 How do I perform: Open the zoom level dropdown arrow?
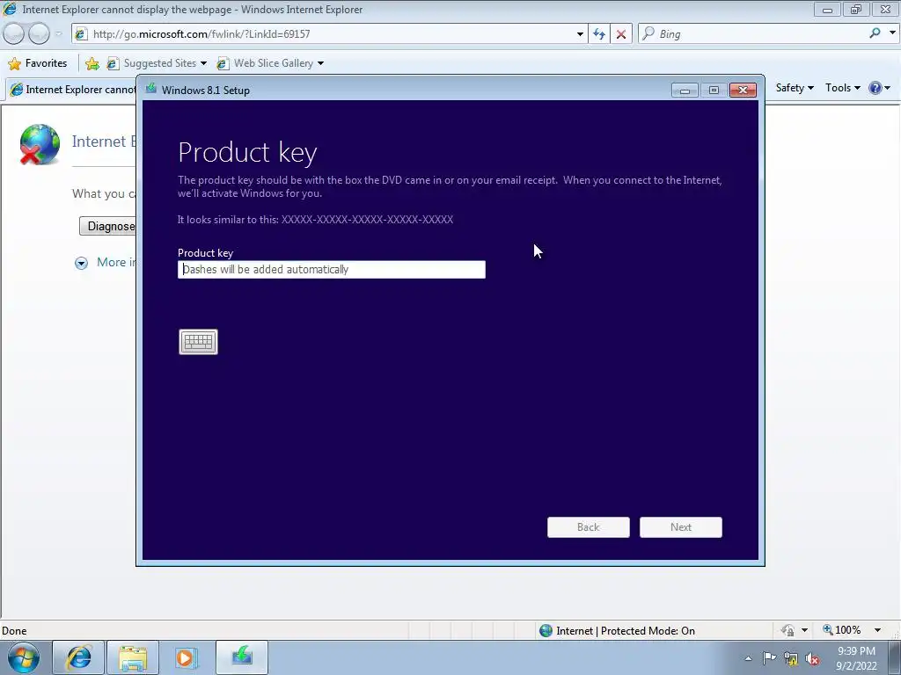click(877, 630)
